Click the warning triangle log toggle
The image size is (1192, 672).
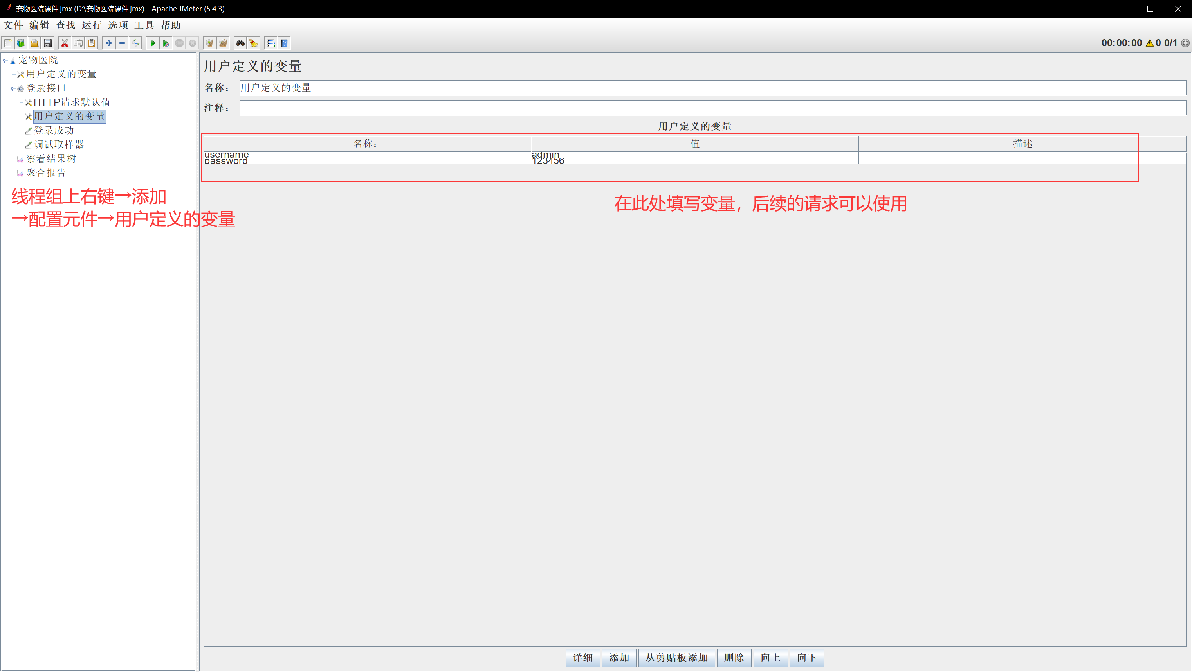click(x=1149, y=43)
